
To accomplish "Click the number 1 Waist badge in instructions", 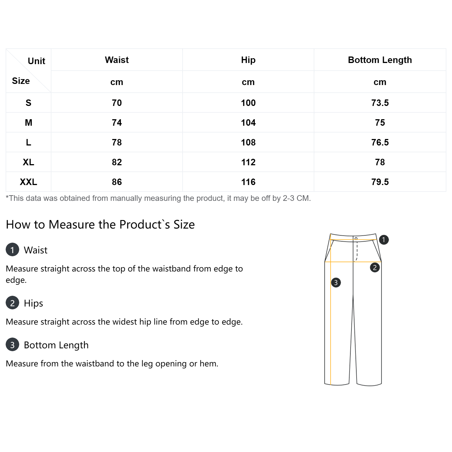I will pos(12,250).
